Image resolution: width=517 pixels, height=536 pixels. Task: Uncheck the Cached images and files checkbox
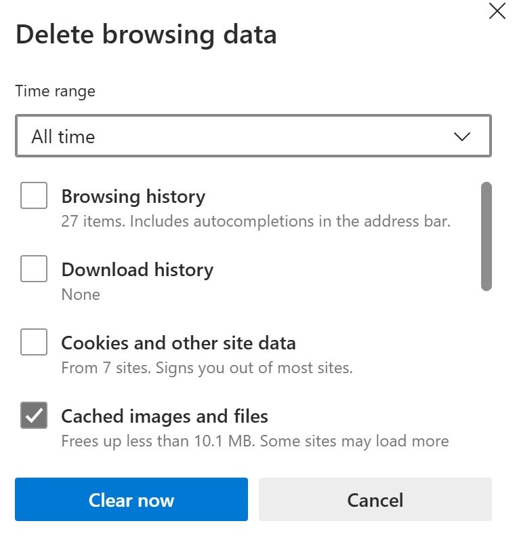click(x=34, y=415)
